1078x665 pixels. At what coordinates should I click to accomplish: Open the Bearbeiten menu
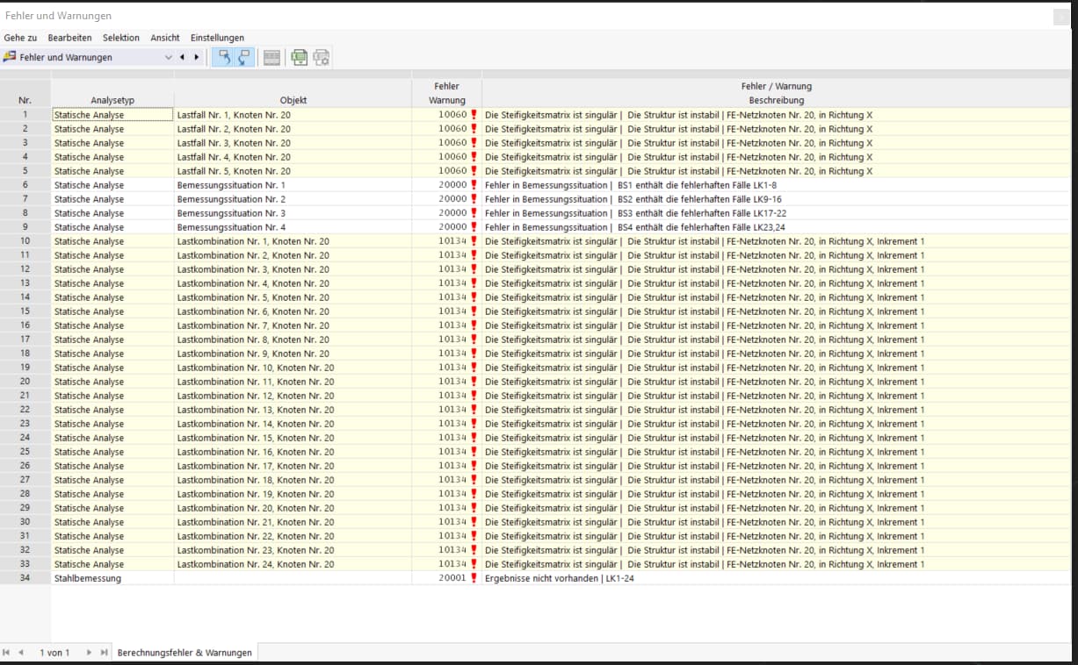point(69,38)
